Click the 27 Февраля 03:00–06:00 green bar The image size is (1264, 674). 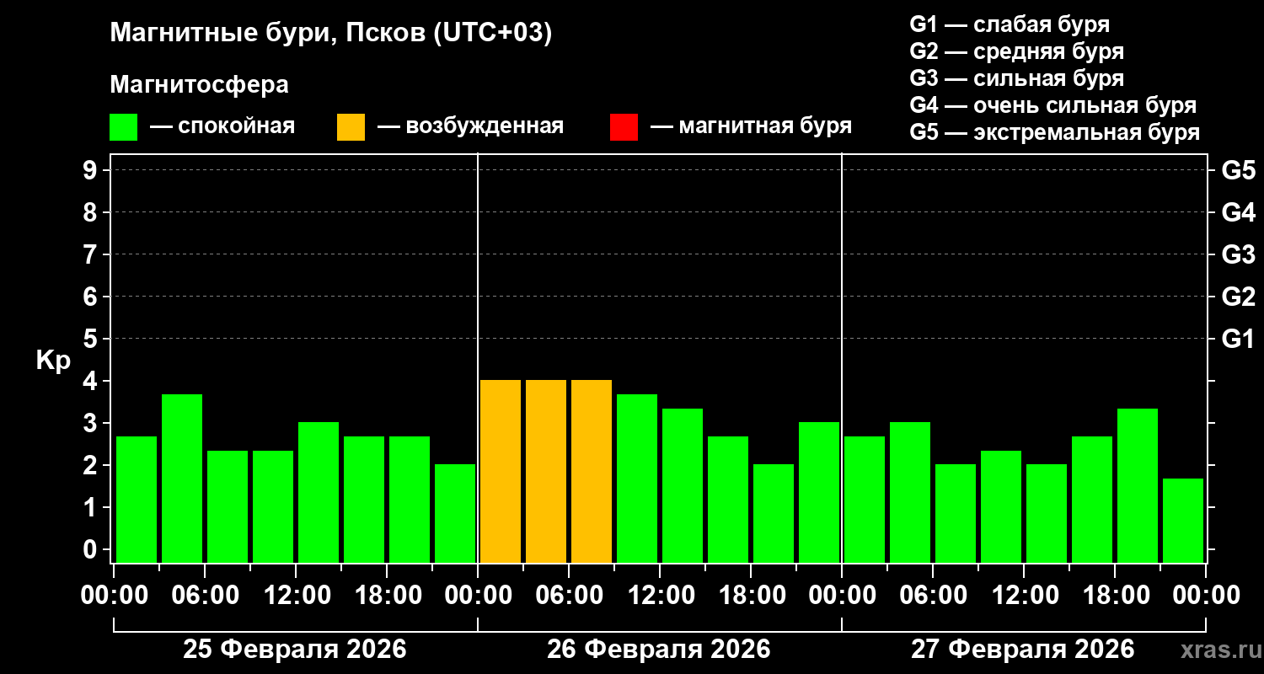pyautogui.click(x=910, y=493)
